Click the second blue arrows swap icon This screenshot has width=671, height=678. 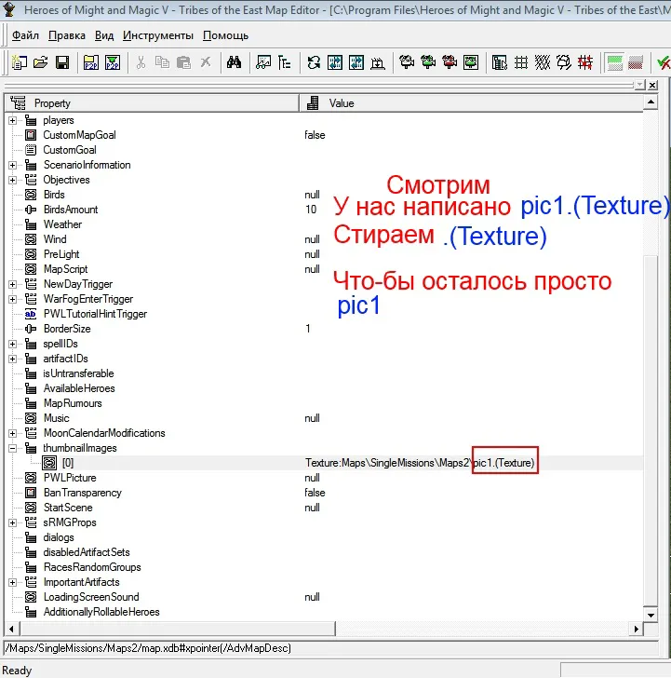point(356,63)
